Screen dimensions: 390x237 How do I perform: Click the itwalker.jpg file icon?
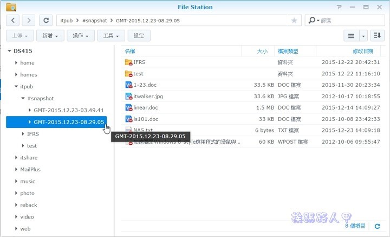pyautogui.click(x=129, y=96)
